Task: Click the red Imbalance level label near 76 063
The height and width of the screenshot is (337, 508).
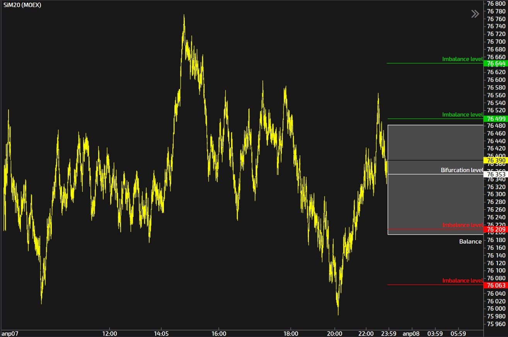Action: [462, 281]
